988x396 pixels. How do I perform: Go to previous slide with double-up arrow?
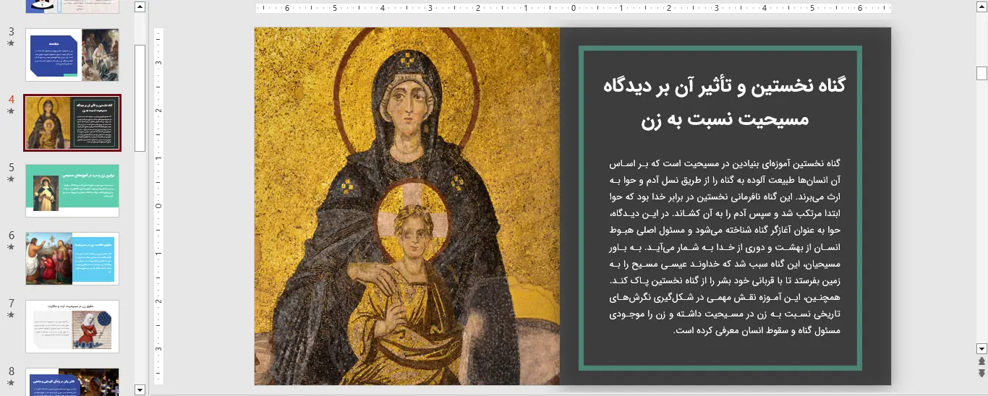[981, 361]
